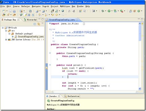Open the New file dropdown arrow

tap(7, 11)
